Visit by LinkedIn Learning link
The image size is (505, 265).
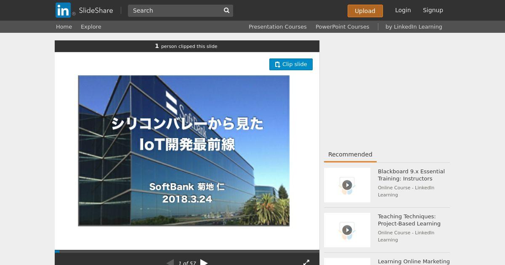click(414, 26)
